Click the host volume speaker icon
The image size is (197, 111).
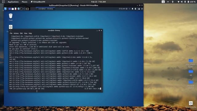tap(182, 2)
